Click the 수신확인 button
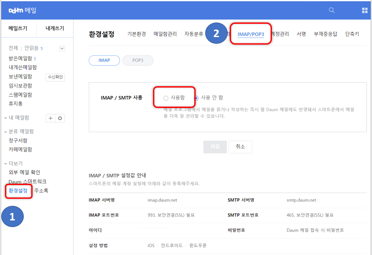Viewport: 372px width, 255px height. coord(55,77)
